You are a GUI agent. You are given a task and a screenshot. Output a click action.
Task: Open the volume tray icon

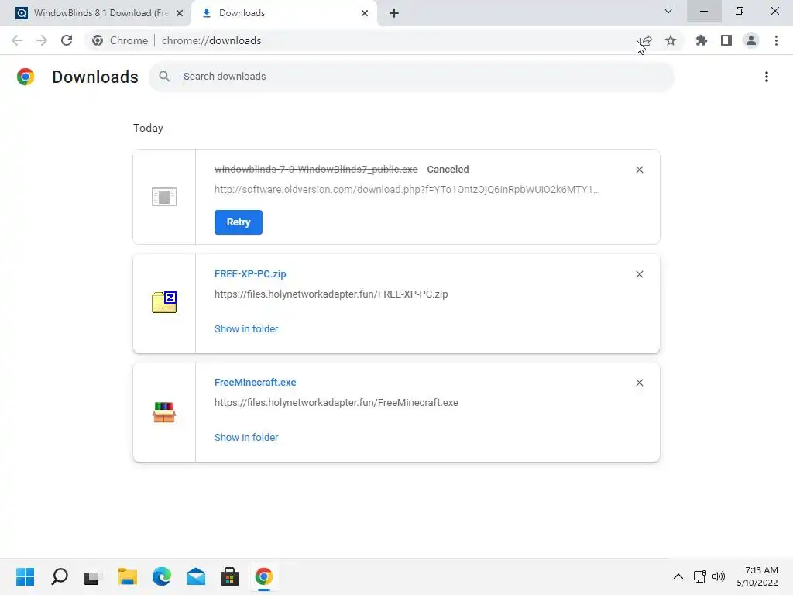[718, 576]
